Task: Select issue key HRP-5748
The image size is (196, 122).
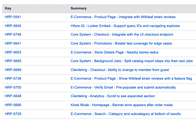Action: [x=13, y=35]
